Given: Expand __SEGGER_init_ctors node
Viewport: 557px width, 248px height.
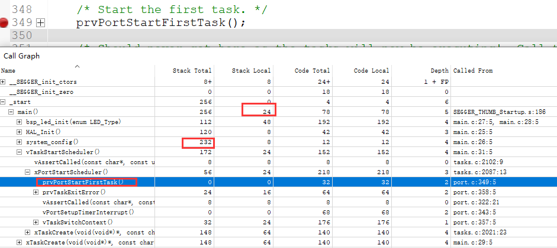Looking at the screenshot, I should 3,82.
